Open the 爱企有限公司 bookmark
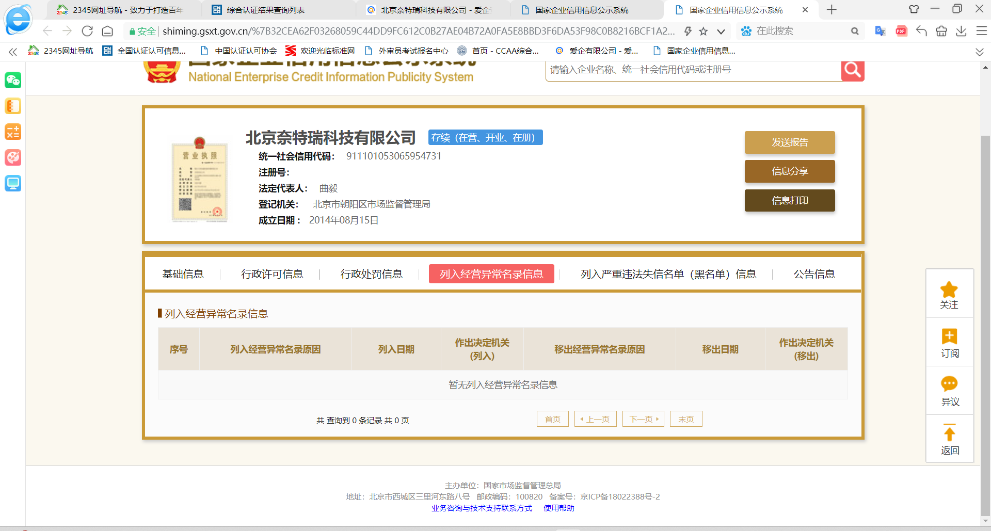Screen dimensions: 991x531 coord(597,51)
